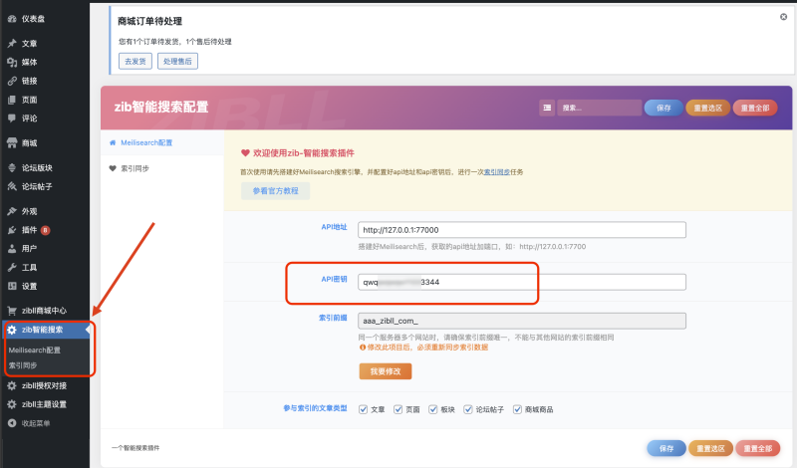The height and width of the screenshot is (468, 797).
Task: Click the zibll主题设置 gear icon
Action: pos(12,404)
